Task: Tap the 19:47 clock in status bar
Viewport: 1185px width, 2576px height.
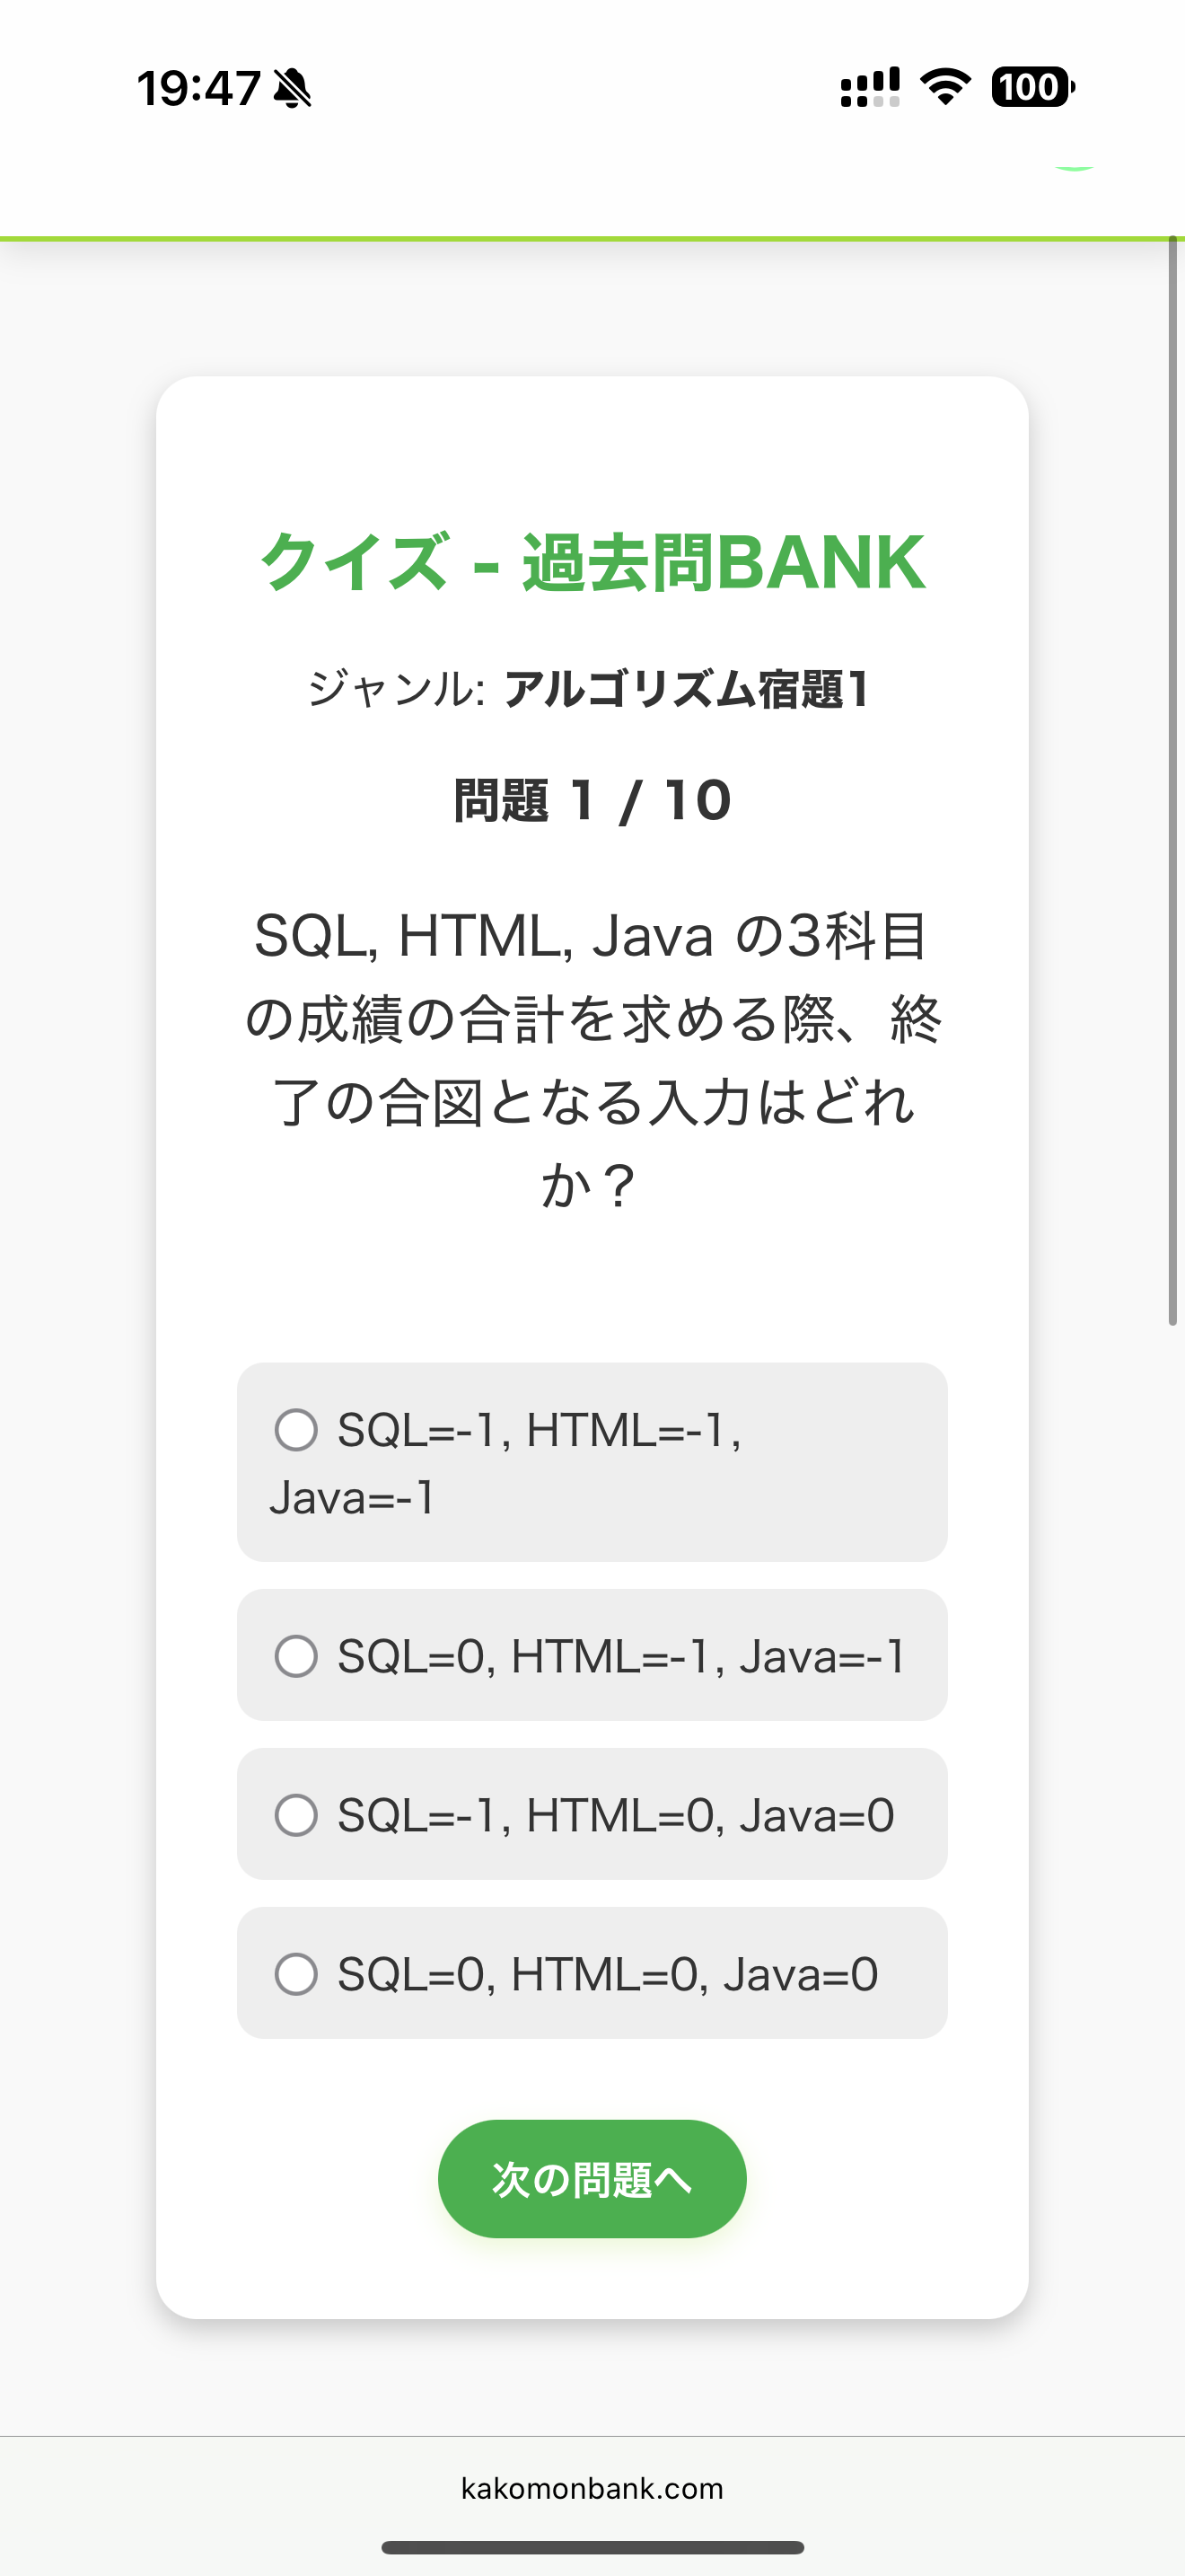Action: pyautogui.click(x=198, y=88)
